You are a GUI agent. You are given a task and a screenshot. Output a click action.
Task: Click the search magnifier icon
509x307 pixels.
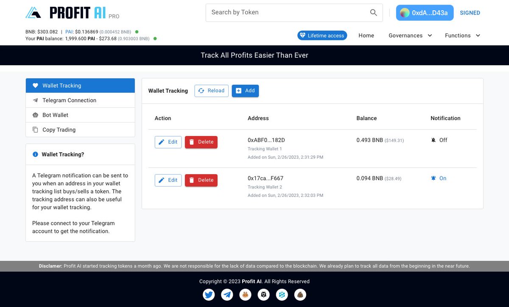(373, 13)
